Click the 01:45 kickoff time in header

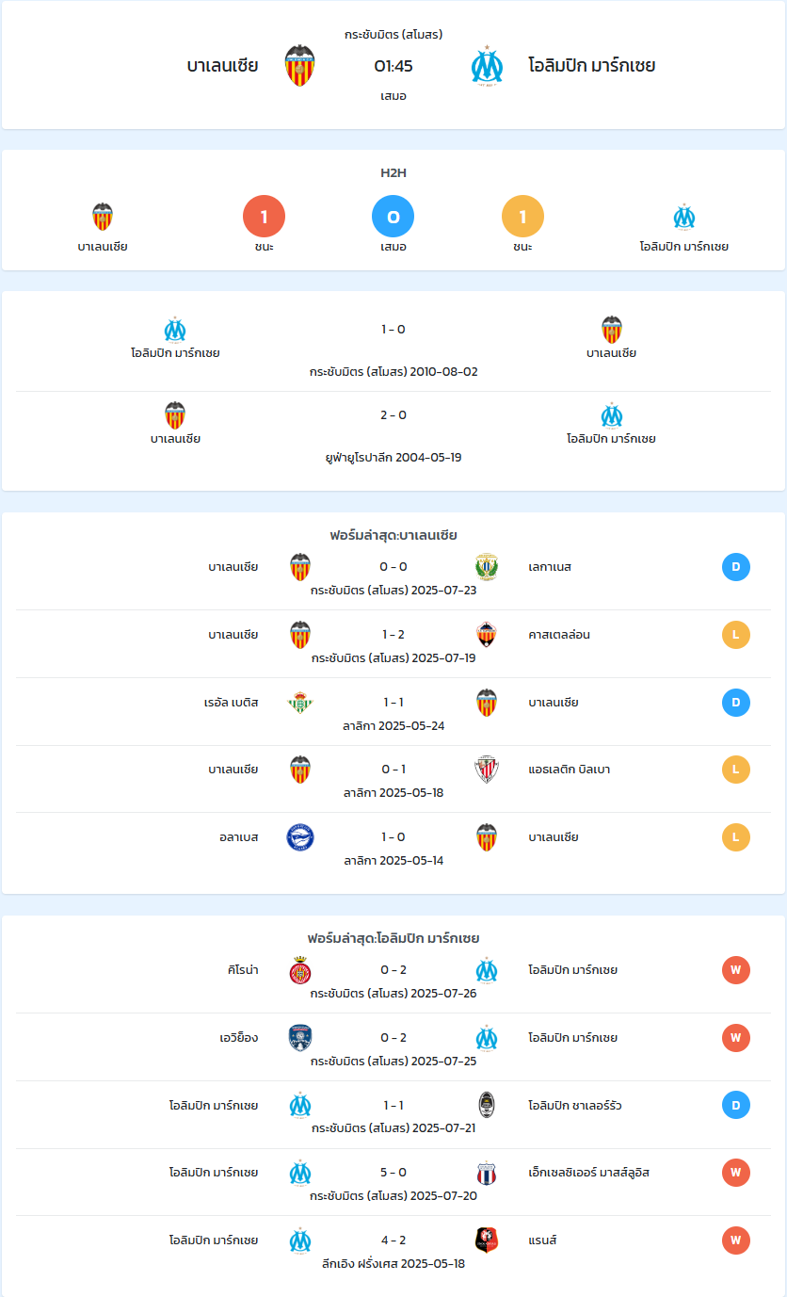(x=393, y=66)
